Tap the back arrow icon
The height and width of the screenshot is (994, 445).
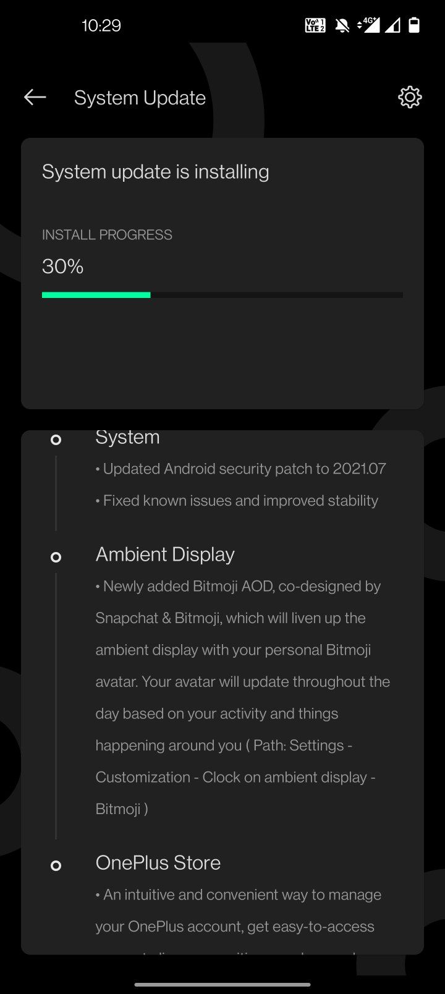pos(35,97)
